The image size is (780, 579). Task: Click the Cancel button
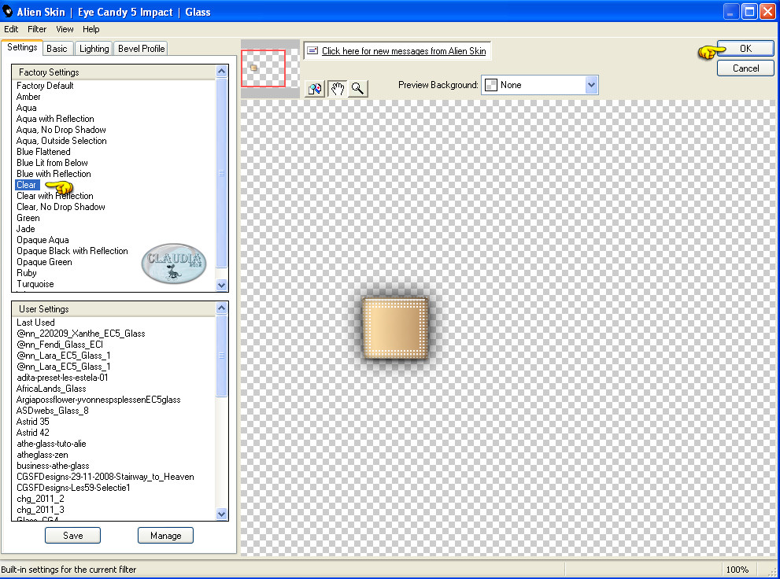click(745, 68)
